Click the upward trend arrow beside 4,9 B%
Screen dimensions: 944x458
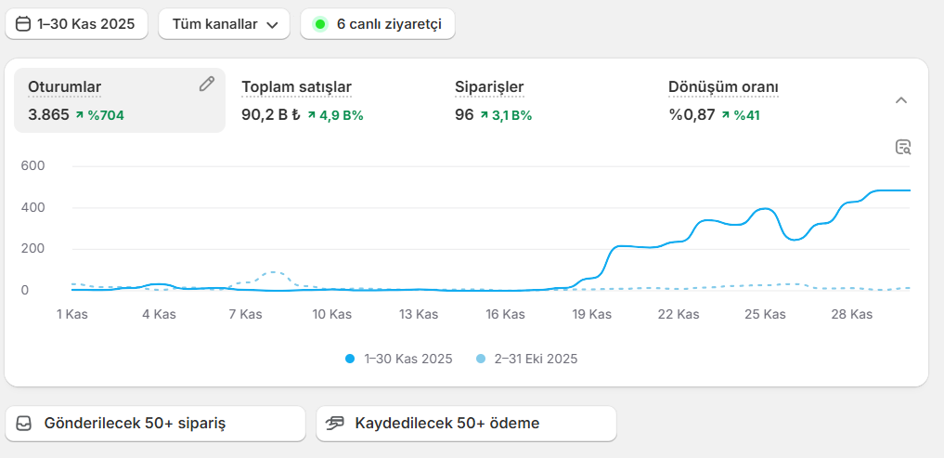[x=311, y=116]
